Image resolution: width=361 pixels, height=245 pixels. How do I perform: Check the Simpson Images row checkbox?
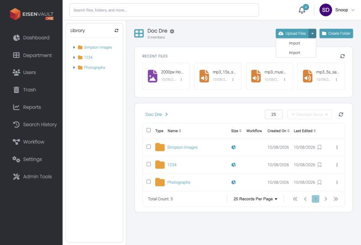148,147
